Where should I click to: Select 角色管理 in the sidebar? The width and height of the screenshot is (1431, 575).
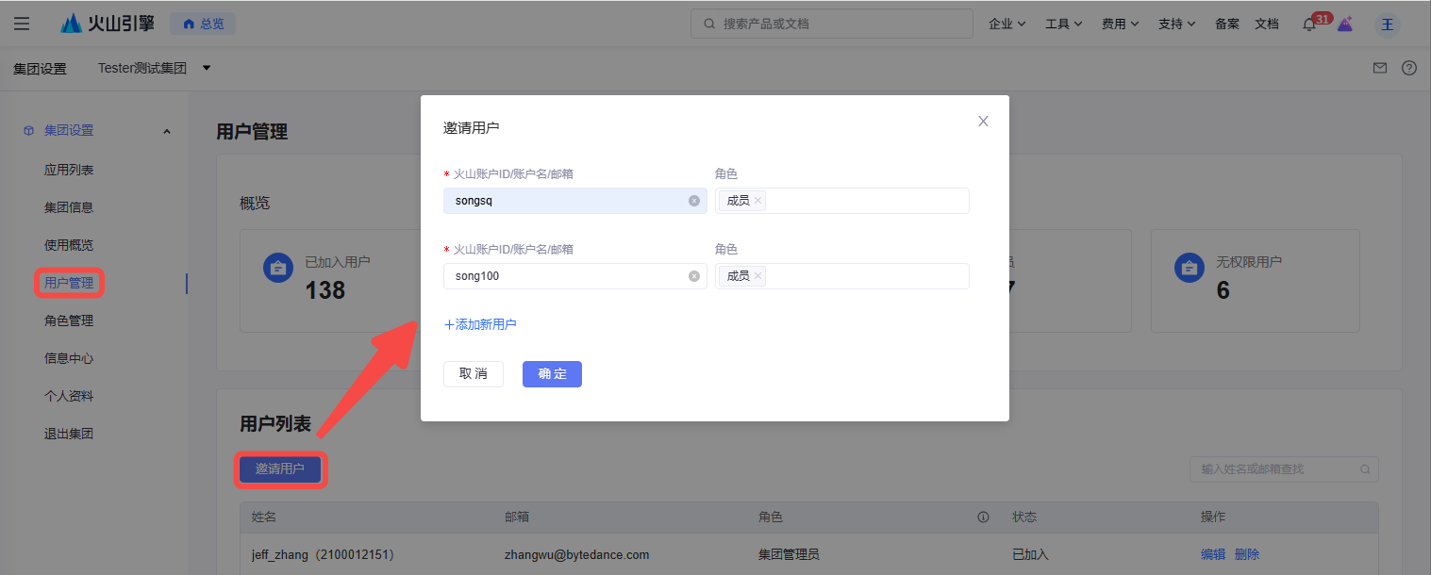tap(69, 320)
